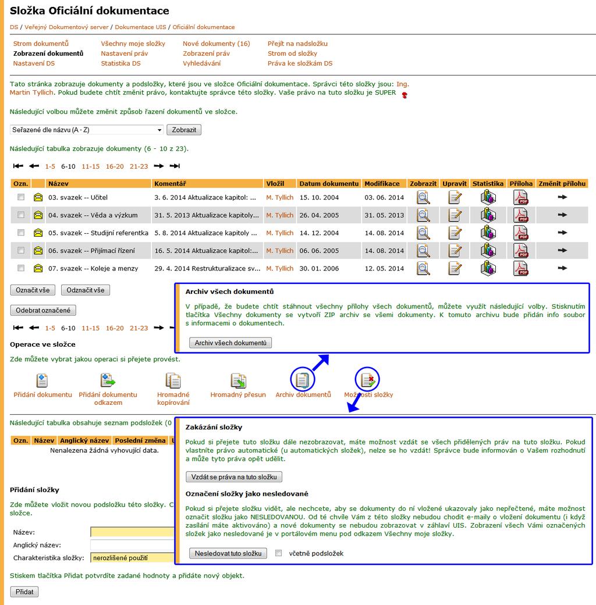Show statistics for 07. svazek -- Koleje a menzy
This screenshot has height=605, width=596.
488,269
